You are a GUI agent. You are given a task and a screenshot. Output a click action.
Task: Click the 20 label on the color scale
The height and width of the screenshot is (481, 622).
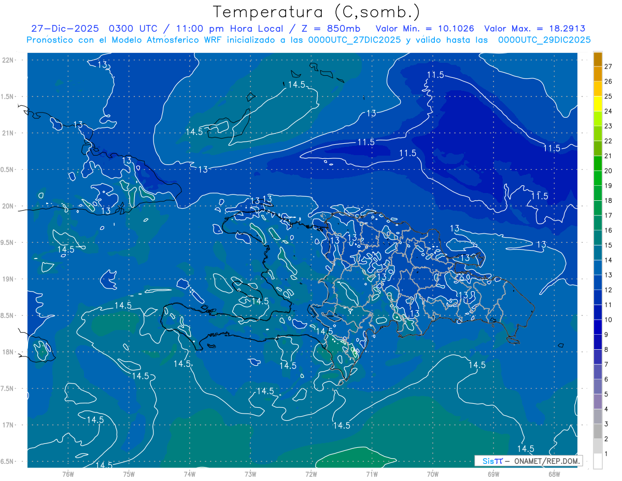[609, 171]
